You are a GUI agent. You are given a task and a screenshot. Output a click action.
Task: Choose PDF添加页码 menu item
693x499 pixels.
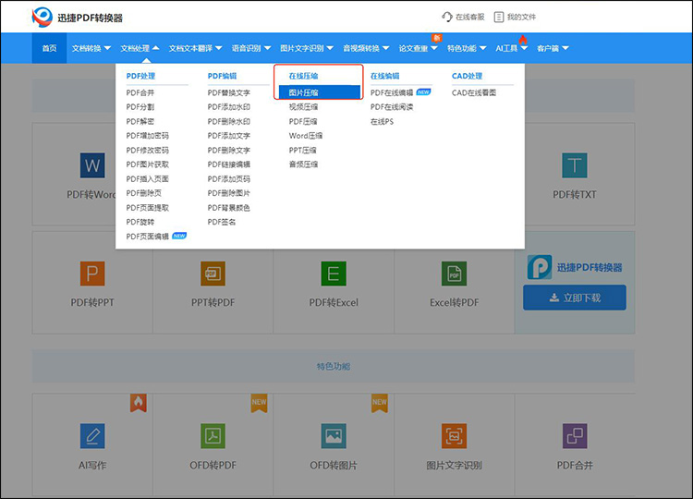229,179
